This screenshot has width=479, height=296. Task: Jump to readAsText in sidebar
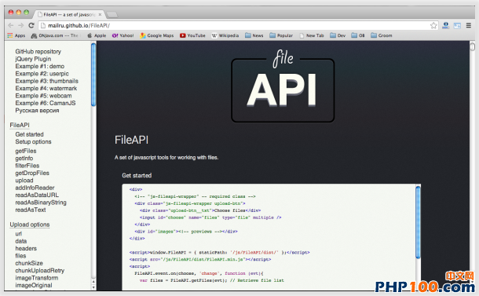click(x=31, y=210)
